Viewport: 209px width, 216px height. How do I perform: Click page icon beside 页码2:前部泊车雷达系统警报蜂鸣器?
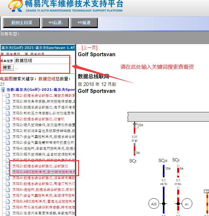tap(8, 131)
